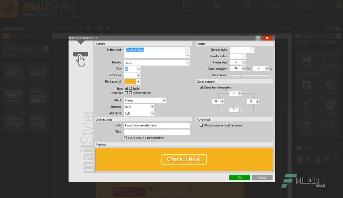Click the white Text color swatch
343x198 pixels.
coord(130,75)
